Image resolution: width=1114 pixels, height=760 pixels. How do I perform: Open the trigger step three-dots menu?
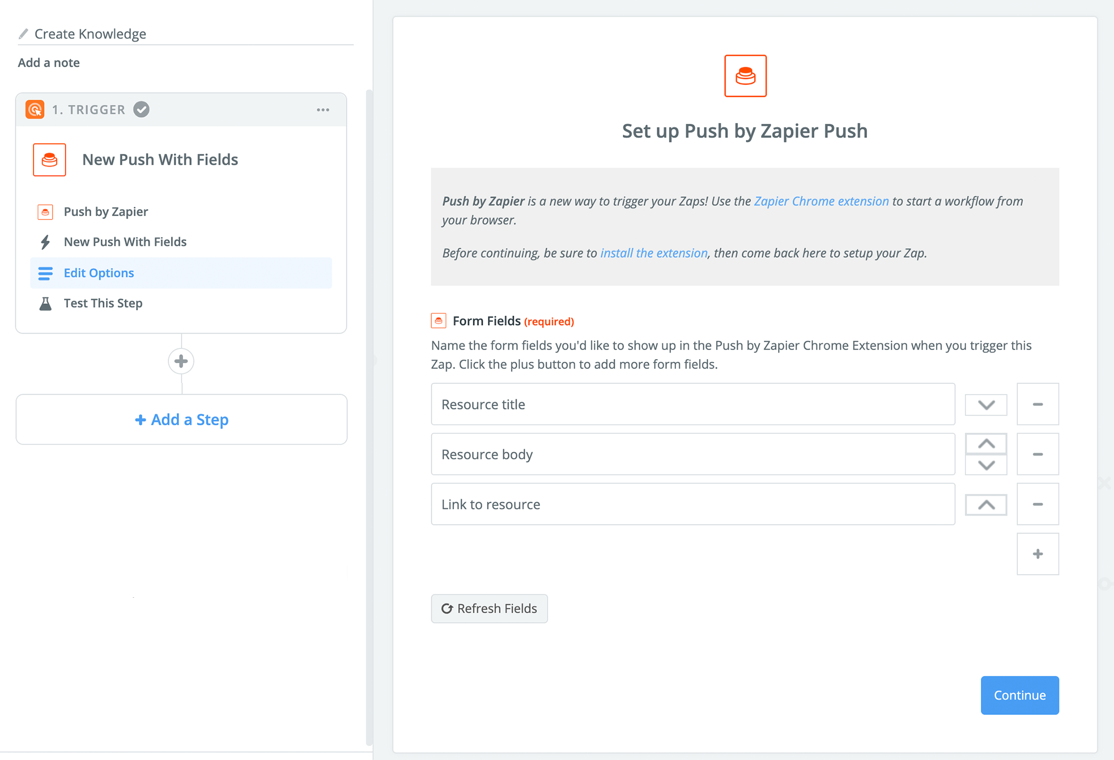[x=323, y=110]
